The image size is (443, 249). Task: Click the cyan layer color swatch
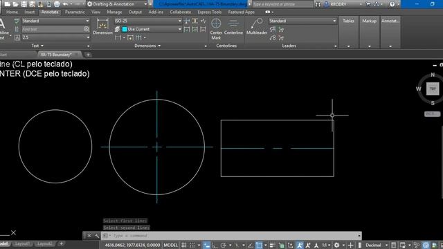point(125,29)
